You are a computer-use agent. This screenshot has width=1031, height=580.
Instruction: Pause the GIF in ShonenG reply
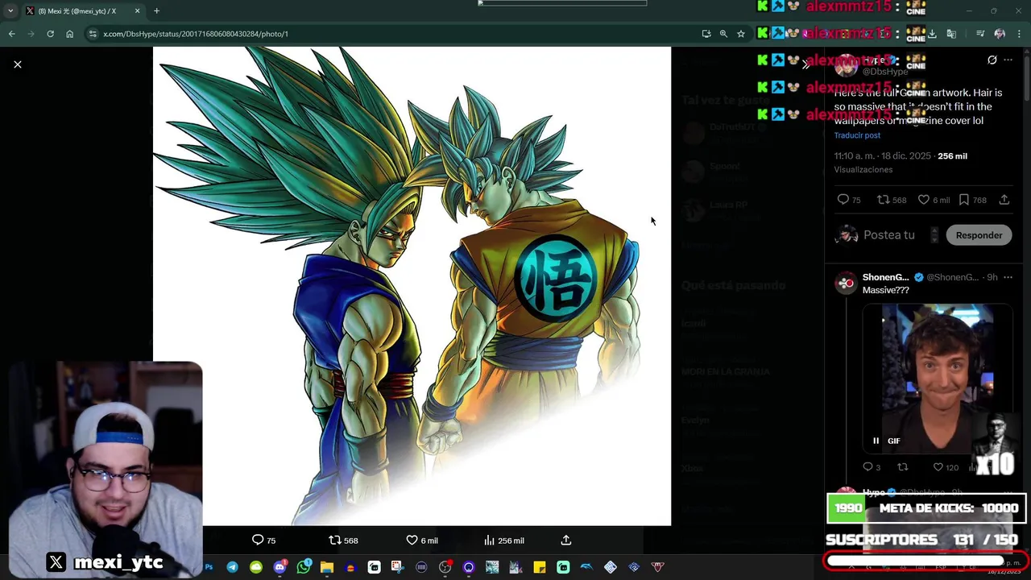tap(876, 441)
